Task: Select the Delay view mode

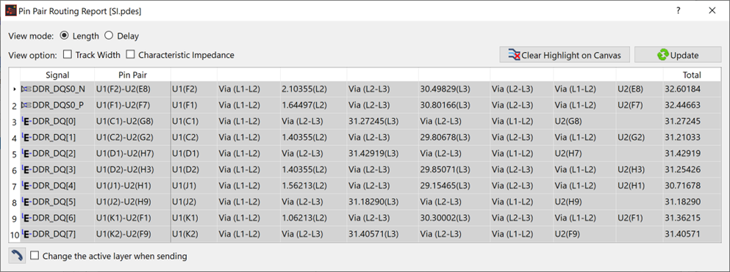Action: point(109,36)
